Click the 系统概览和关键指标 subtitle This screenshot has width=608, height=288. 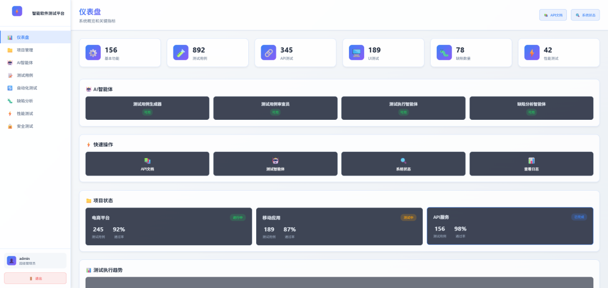tap(97, 21)
